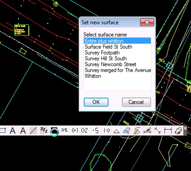Click the pencil edit polyline icon
Viewport: 191px width, 171px height.
point(137,130)
